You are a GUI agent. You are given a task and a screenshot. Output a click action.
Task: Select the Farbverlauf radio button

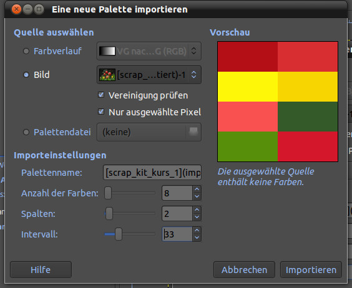click(26, 51)
